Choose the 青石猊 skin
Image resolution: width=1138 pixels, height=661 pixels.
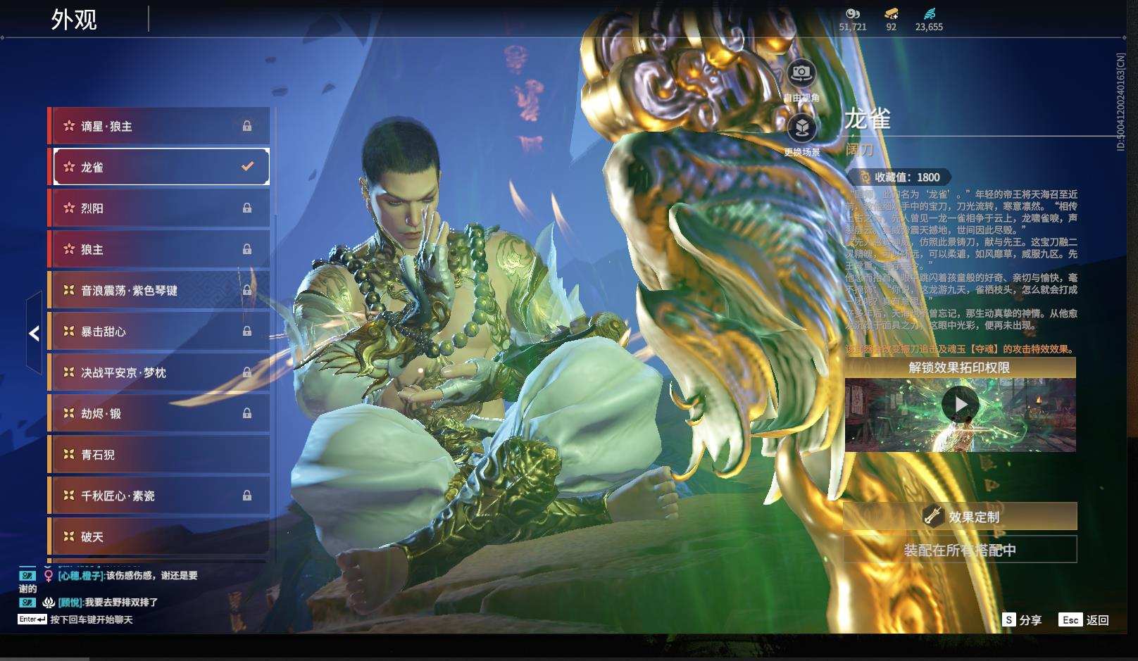point(160,455)
